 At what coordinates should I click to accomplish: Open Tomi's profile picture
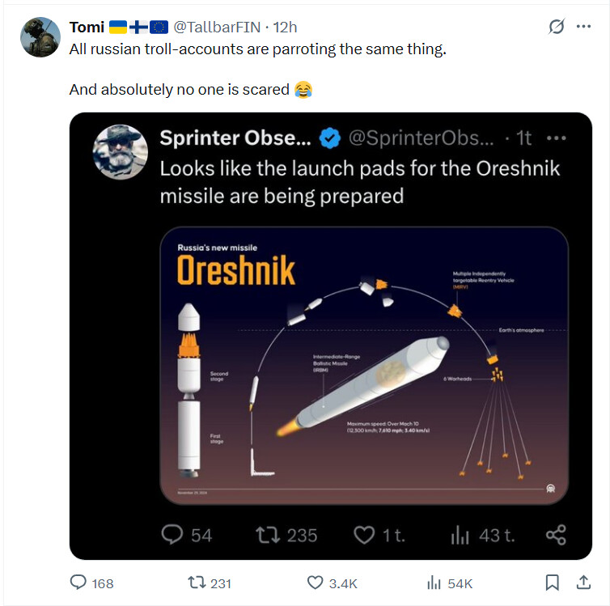point(40,37)
